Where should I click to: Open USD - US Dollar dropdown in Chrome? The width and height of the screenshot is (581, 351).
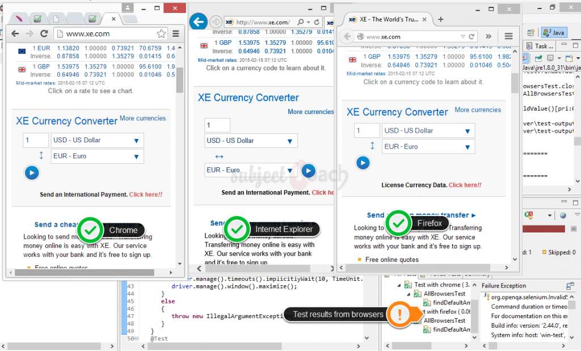[97, 140]
